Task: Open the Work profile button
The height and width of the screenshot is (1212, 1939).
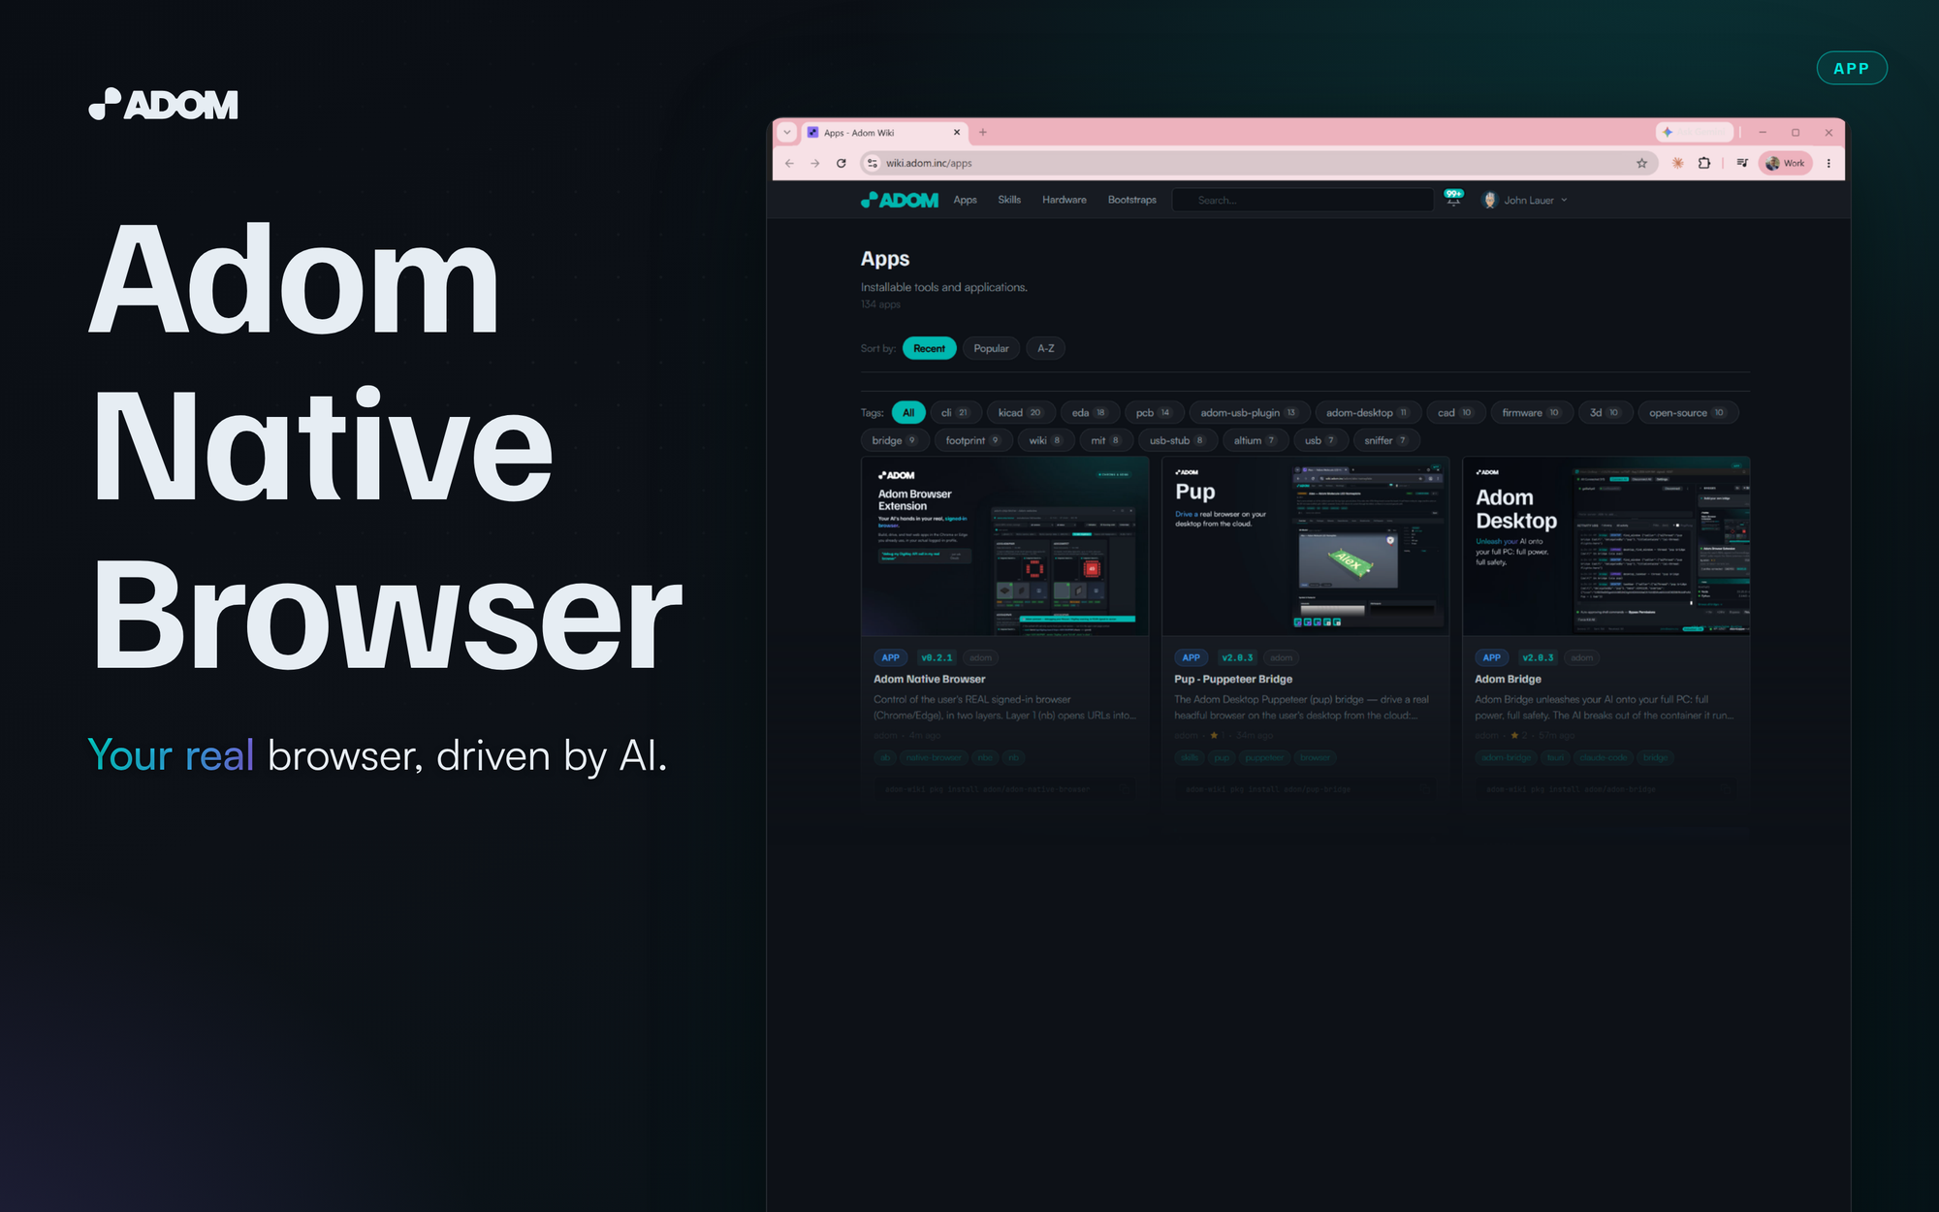Action: [x=1785, y=163]
